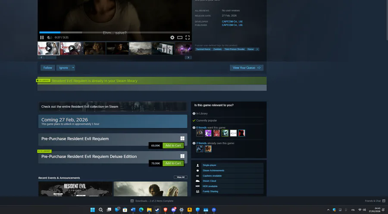The width and height of the screenshot is (388, 214).
Task: Open first owning friend's avatar
Action: (200, 149)
